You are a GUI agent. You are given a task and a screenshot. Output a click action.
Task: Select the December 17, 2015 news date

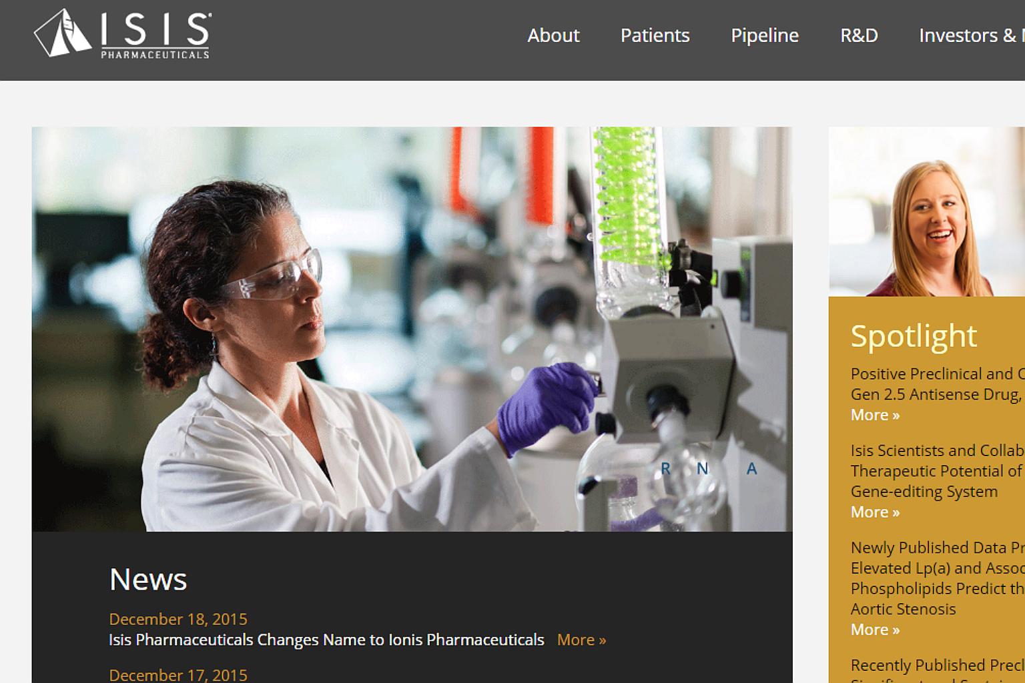point(178,675)
